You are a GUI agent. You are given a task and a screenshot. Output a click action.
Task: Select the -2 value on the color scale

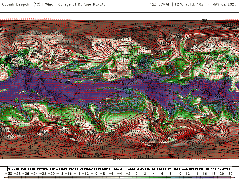coord(128,174)
